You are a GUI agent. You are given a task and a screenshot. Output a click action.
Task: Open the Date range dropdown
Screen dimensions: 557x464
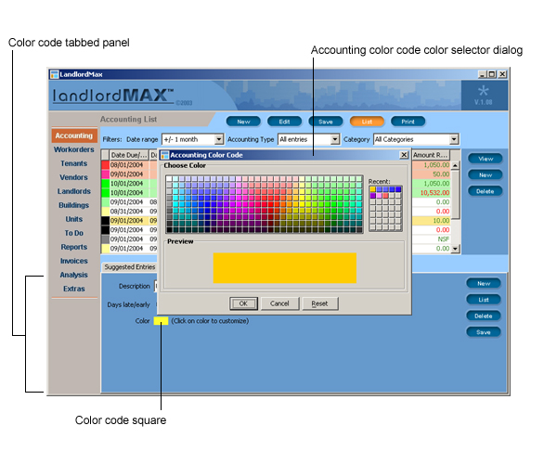219,139
